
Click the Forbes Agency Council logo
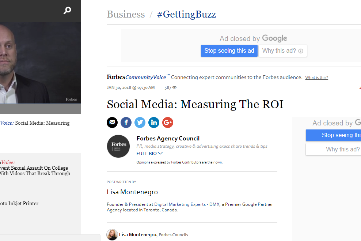[118, 146]
